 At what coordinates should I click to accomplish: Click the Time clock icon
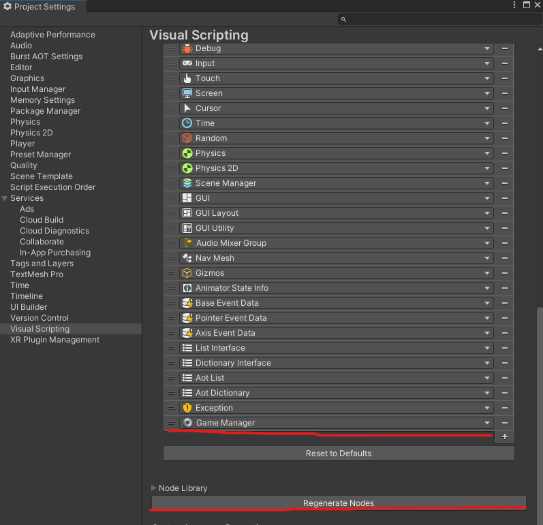coord(187,123)
